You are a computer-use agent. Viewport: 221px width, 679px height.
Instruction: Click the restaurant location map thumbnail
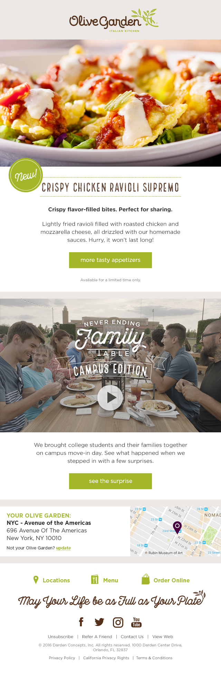tap(175, 531)
